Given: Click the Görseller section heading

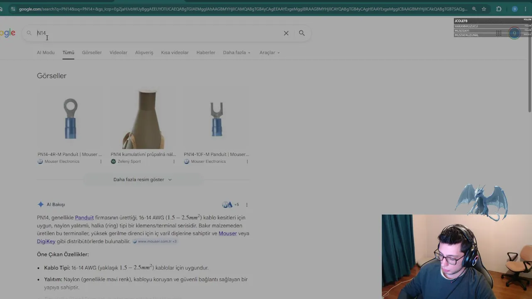Looking at the screenshot, I should (52, 76).
